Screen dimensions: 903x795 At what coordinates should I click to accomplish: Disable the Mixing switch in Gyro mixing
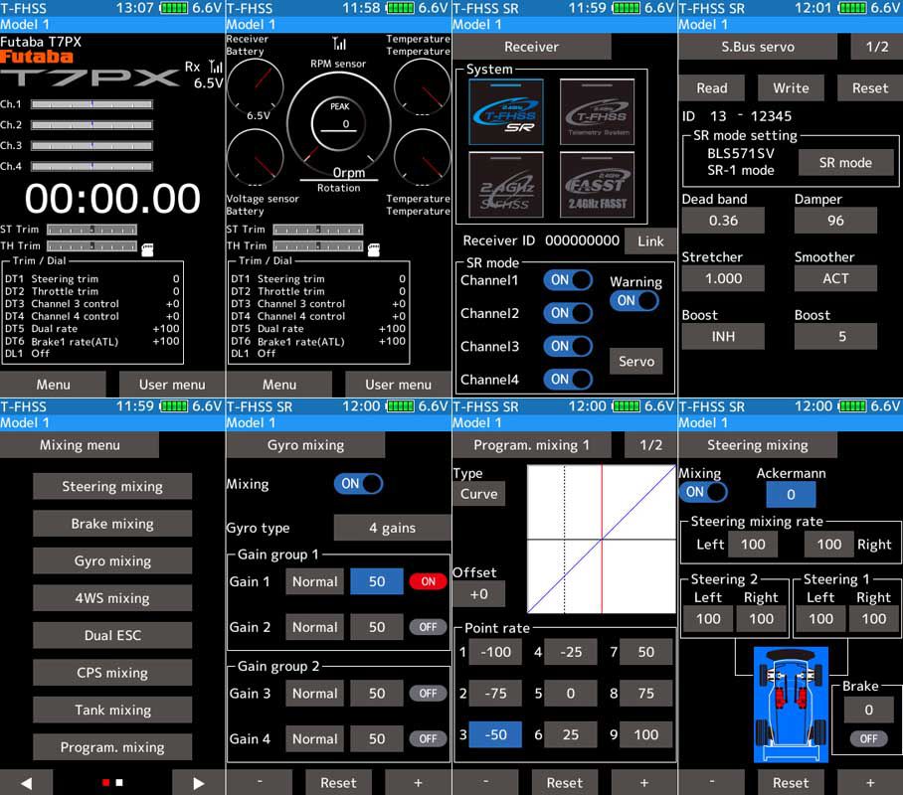[358, 484]
